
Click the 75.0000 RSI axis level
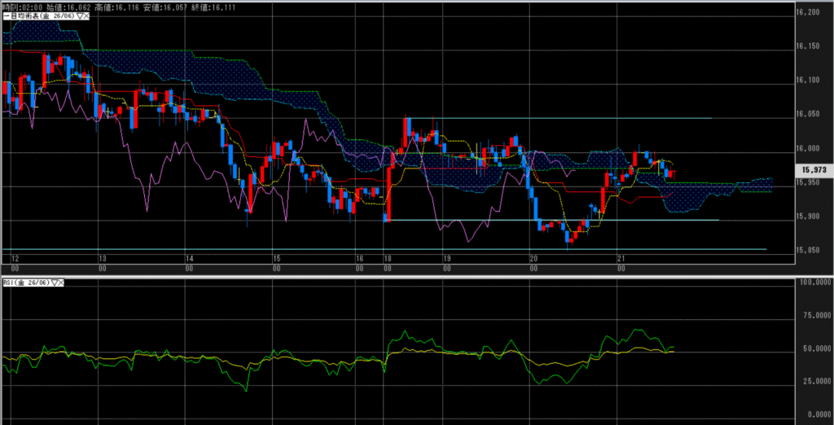(x=813, y=315)
